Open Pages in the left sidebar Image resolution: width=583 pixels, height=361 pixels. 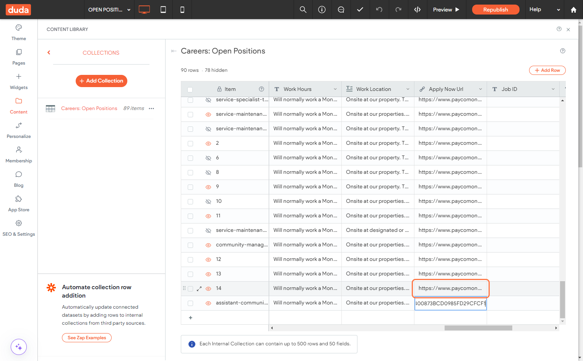(x=19, y=57)
